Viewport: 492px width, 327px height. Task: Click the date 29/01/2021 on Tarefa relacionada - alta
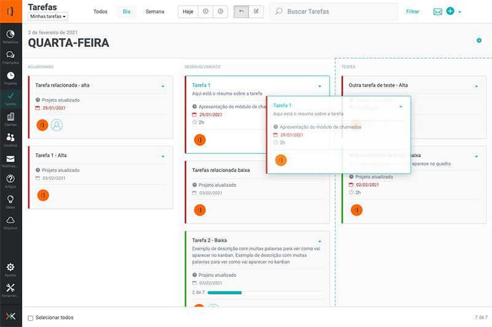[54, 108]
